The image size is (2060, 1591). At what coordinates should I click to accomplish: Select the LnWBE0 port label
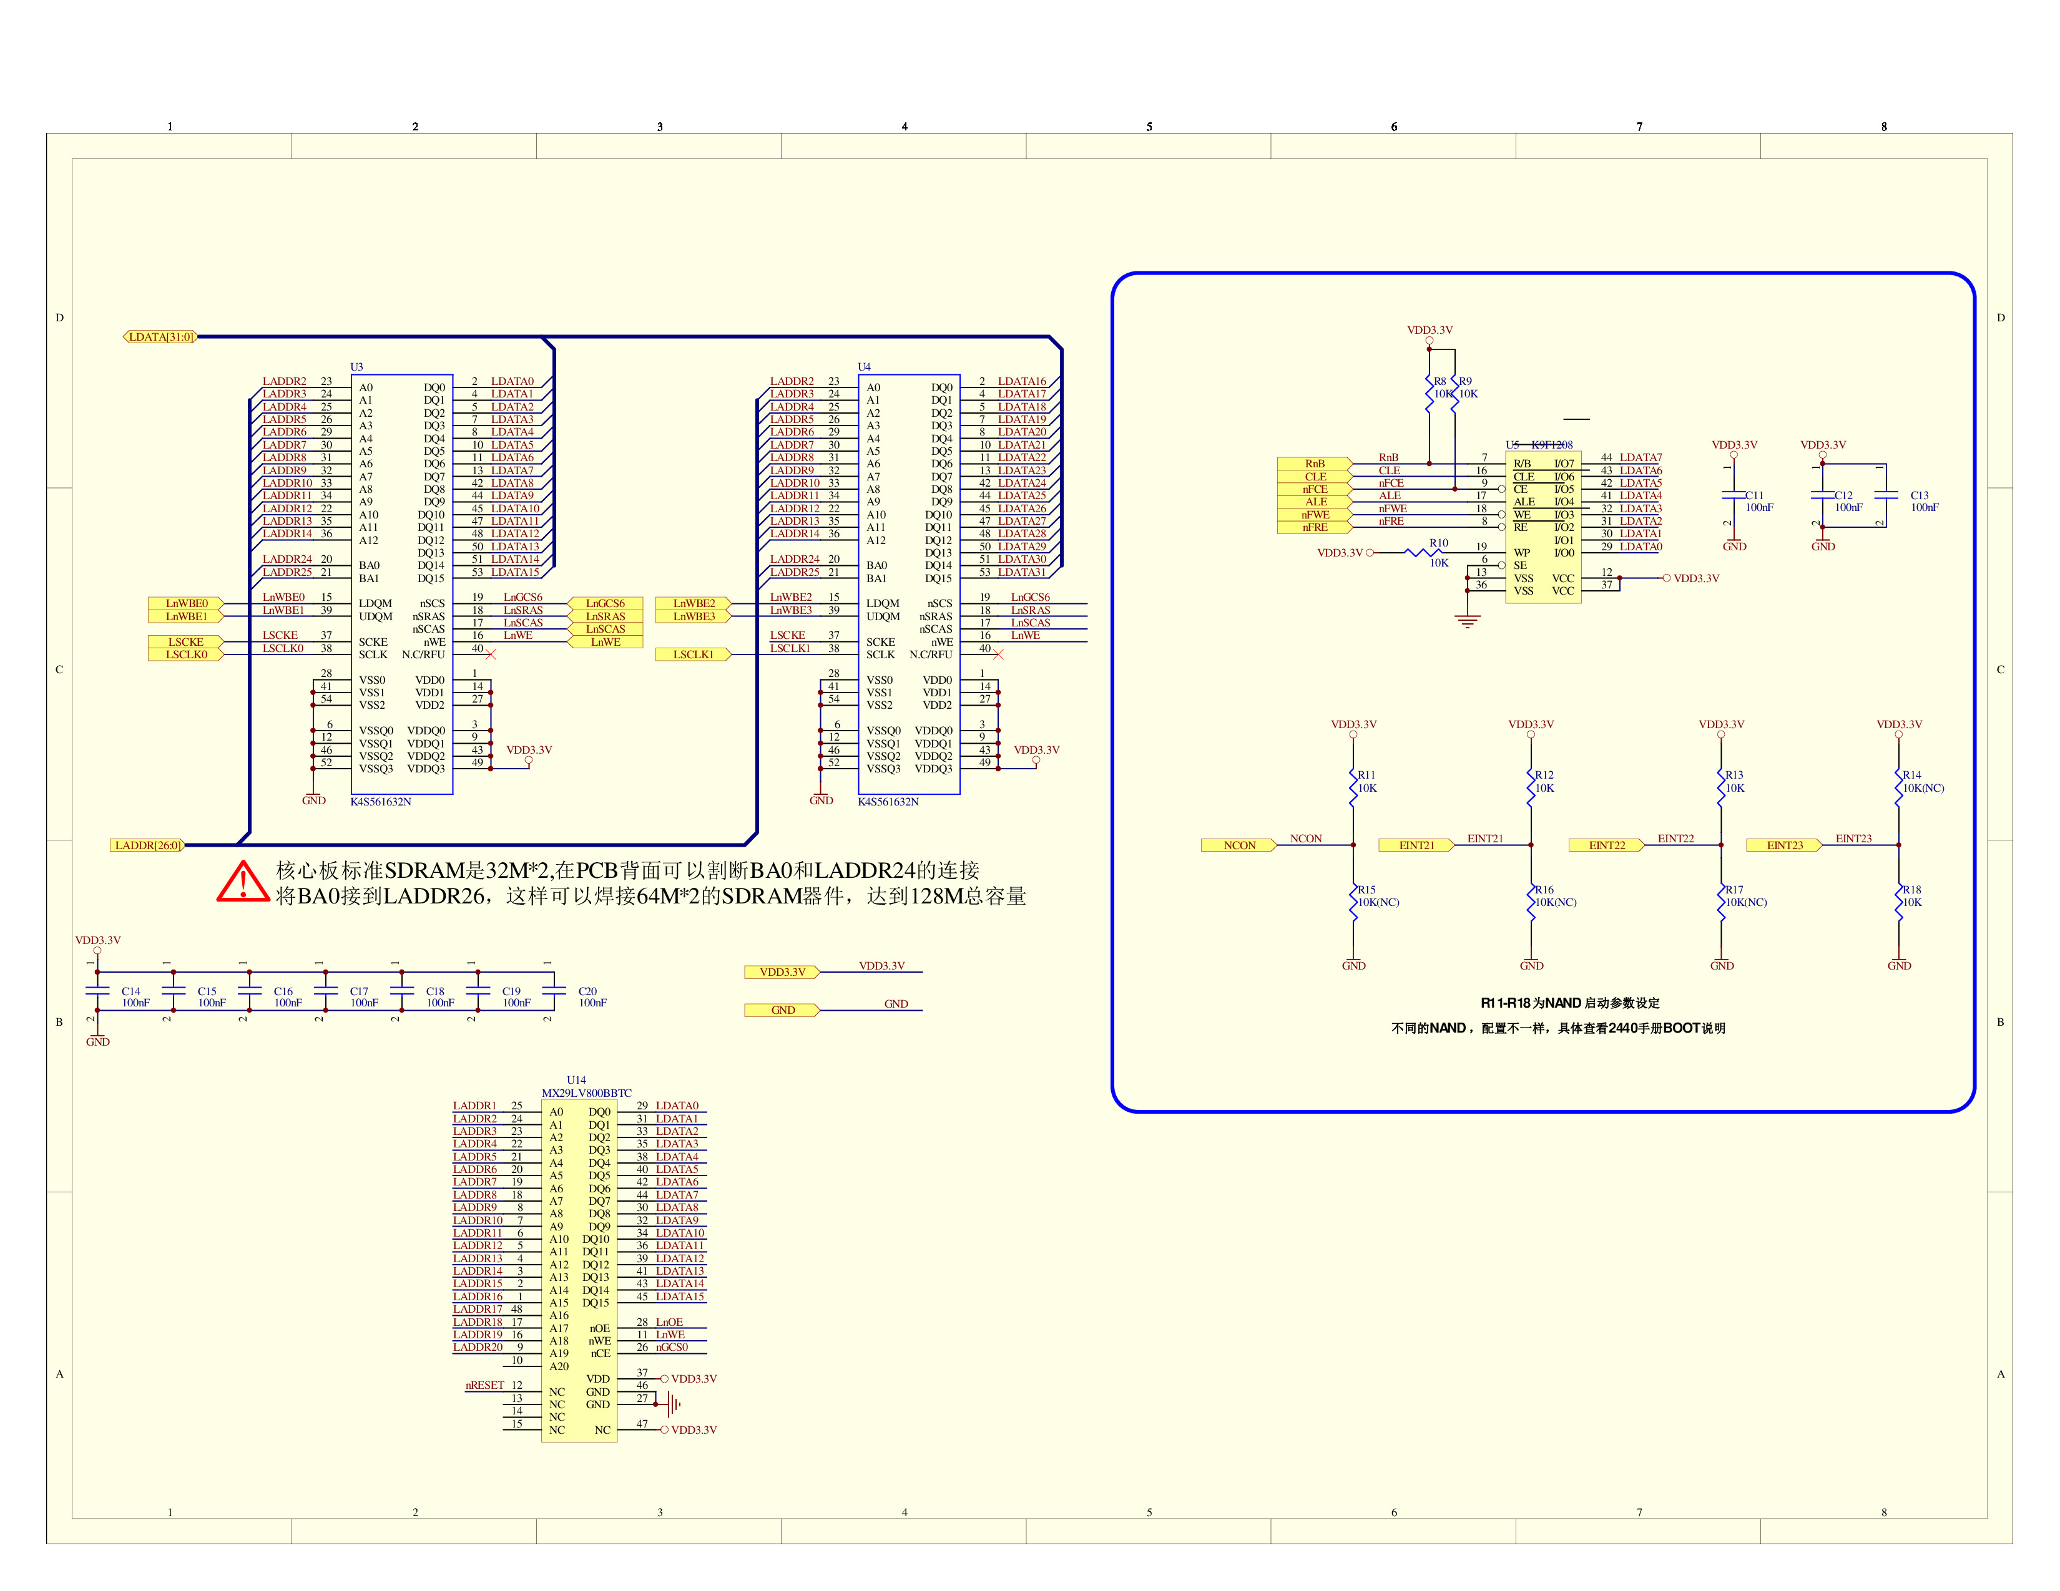point(186,603)
